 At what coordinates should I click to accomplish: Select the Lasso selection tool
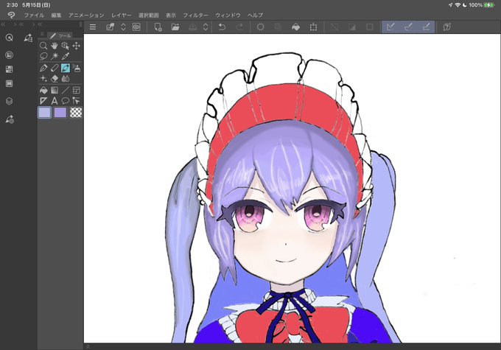pyautogui.click(x=43, y=56)
